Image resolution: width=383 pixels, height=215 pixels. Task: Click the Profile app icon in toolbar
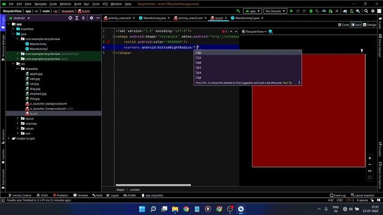(324, 11)
